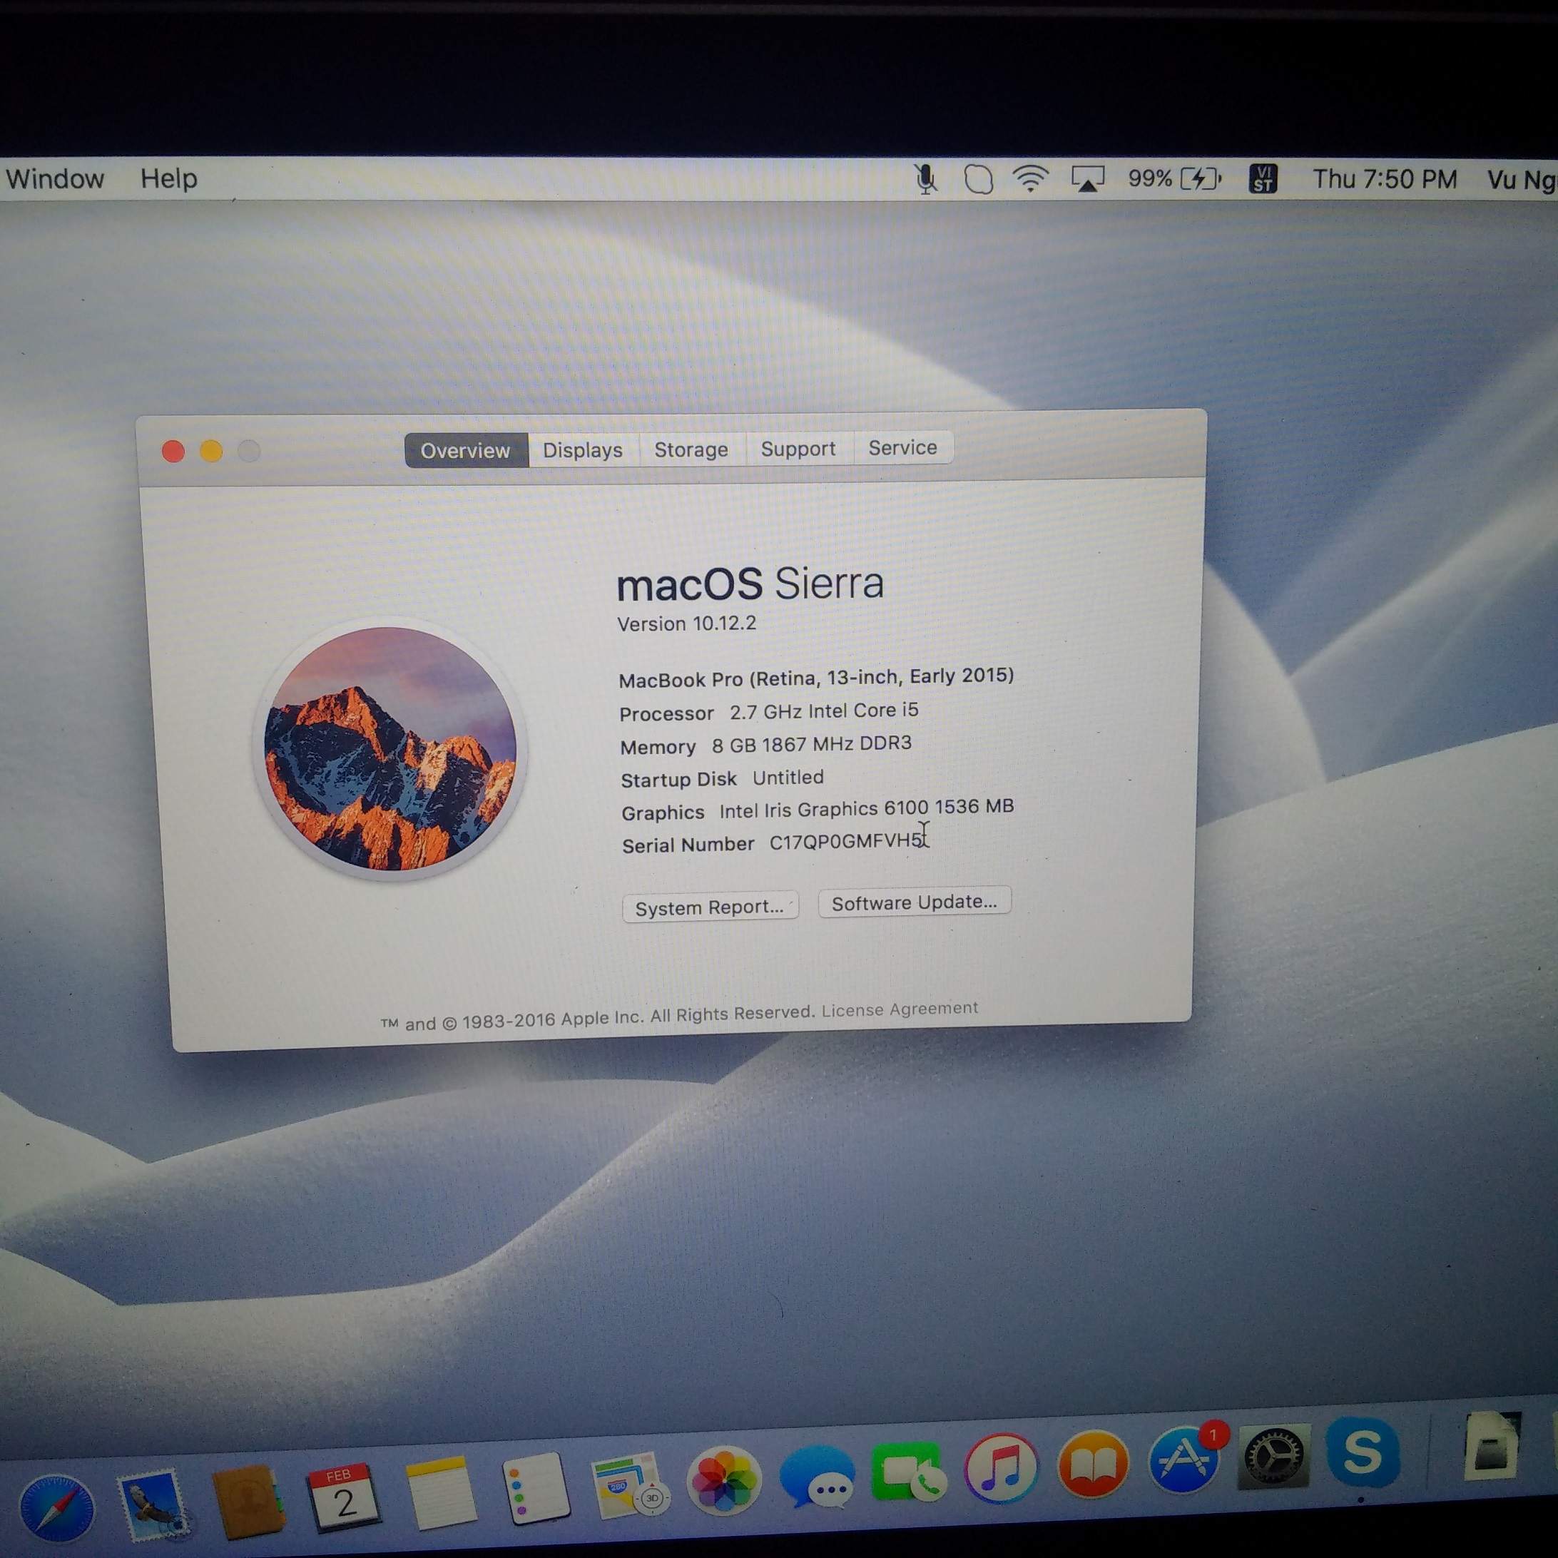The height and width of the screenshot is (1558, 1558).
Task: Switch to the Service tab
Action: click(902, 447)
